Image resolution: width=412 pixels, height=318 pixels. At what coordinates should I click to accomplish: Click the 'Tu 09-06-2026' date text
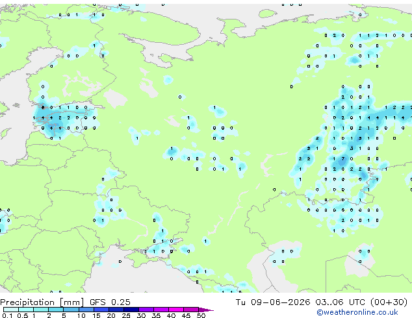coord(273,302)
